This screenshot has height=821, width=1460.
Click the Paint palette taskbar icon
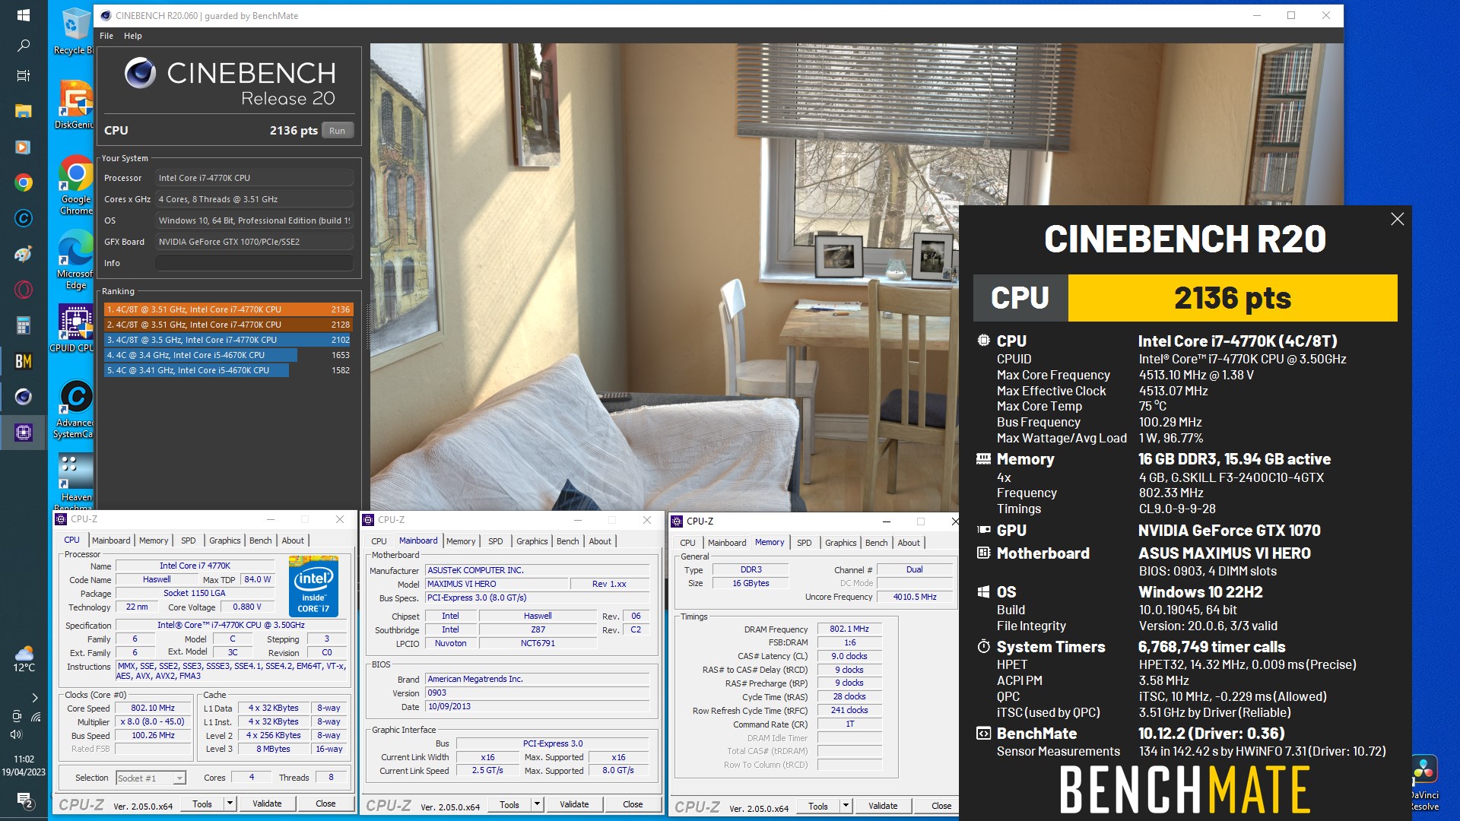(24, 254)
